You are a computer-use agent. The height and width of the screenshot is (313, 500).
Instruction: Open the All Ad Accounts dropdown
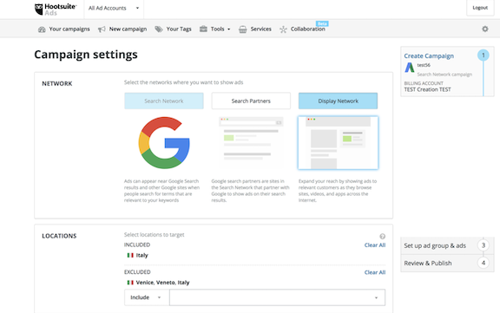click(114, 9)
